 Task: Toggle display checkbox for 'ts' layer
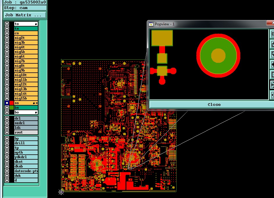[7, 28]
